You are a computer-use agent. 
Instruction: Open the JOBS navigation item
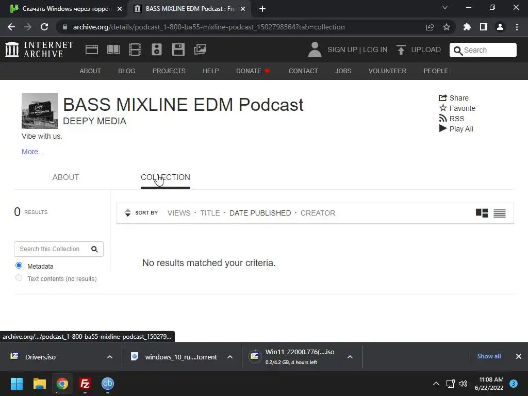[343, 71]
